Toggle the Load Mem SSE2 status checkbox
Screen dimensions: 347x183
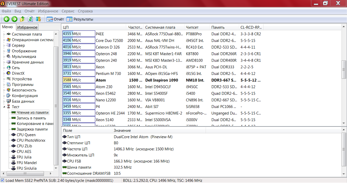(3, 180)
